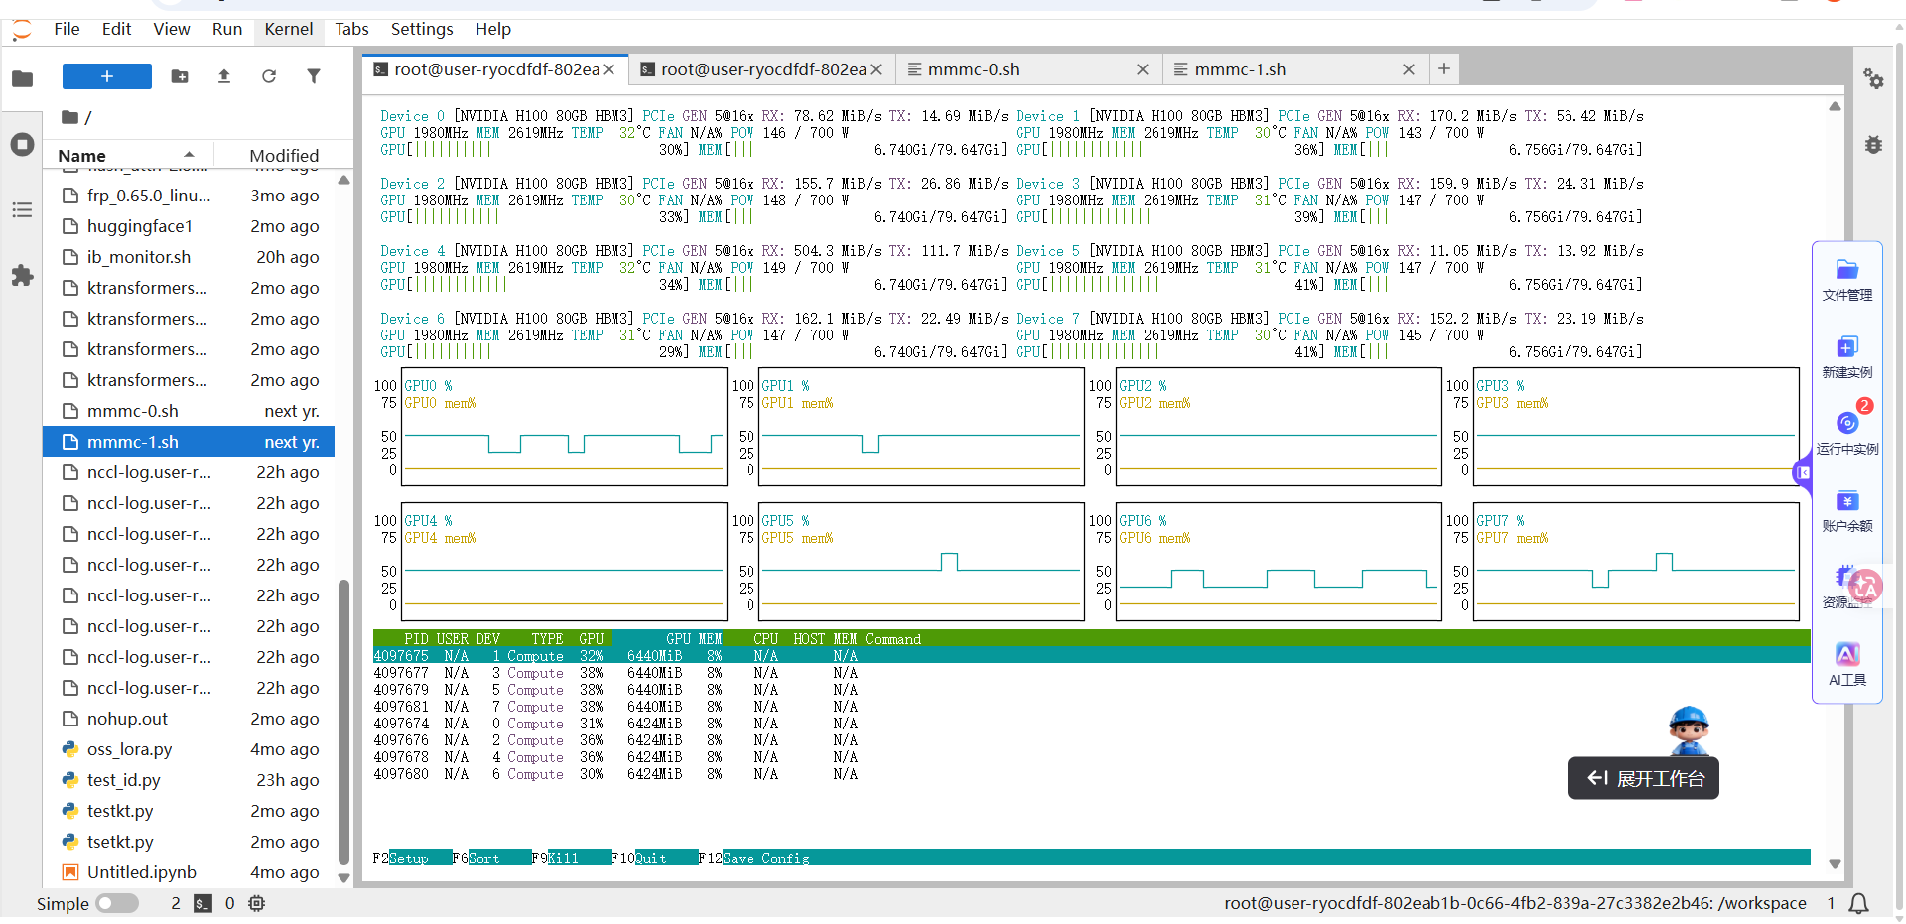Image resolution: width=1906 pixels, height=924 pixels.
Task: Open the Kernel menu
Action: 288,29
